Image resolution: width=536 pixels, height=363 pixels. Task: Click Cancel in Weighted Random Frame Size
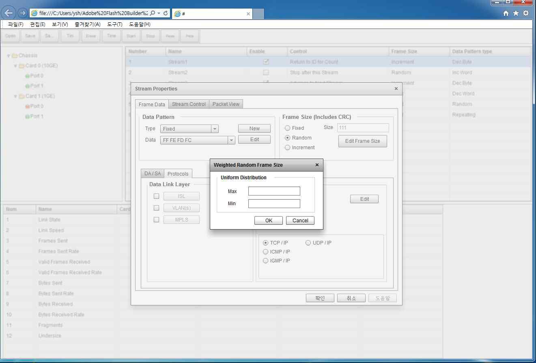point(300,221)
